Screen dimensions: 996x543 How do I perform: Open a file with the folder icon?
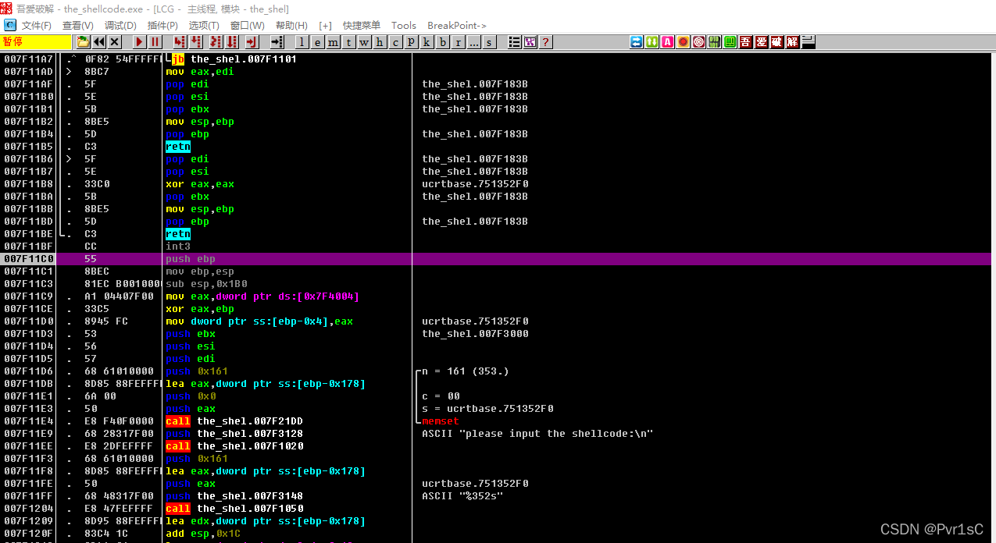[x=83, y=42]
